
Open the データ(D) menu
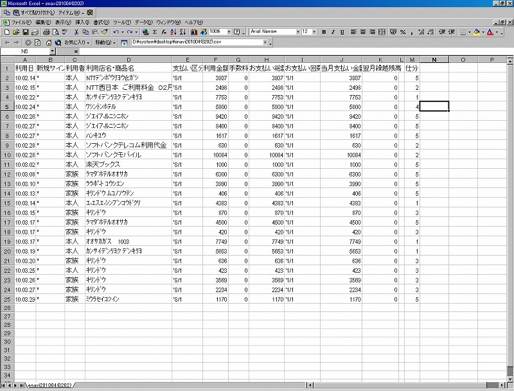coord(143,22)
